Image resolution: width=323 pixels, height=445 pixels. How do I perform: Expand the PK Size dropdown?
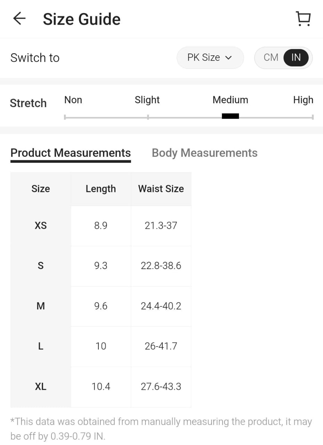[210, 57]
